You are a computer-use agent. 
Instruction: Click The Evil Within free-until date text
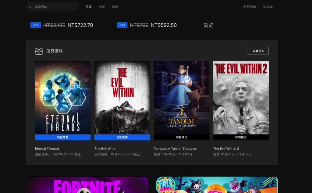pos(117,154)
